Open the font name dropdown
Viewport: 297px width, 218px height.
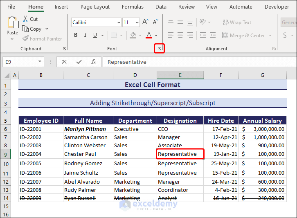[x=119, y=23]
